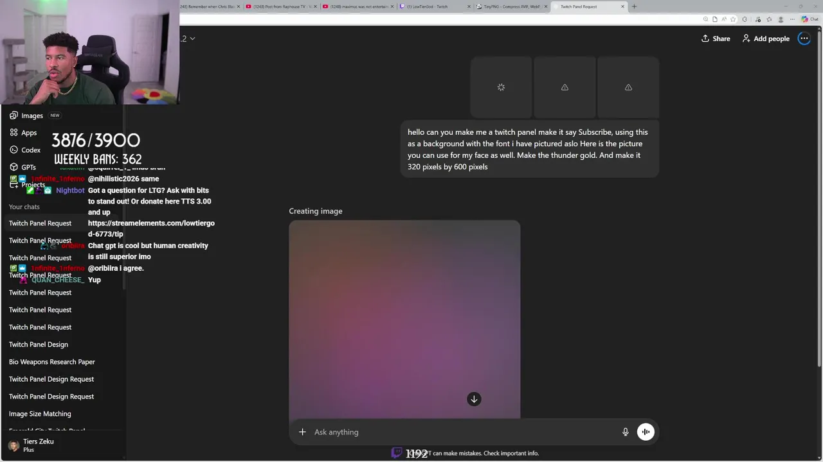Viewport: 823px width, 462px height.
Task: Open the browser Chat sidebar button
Action: pyautogui.click(x=809, y=19)
